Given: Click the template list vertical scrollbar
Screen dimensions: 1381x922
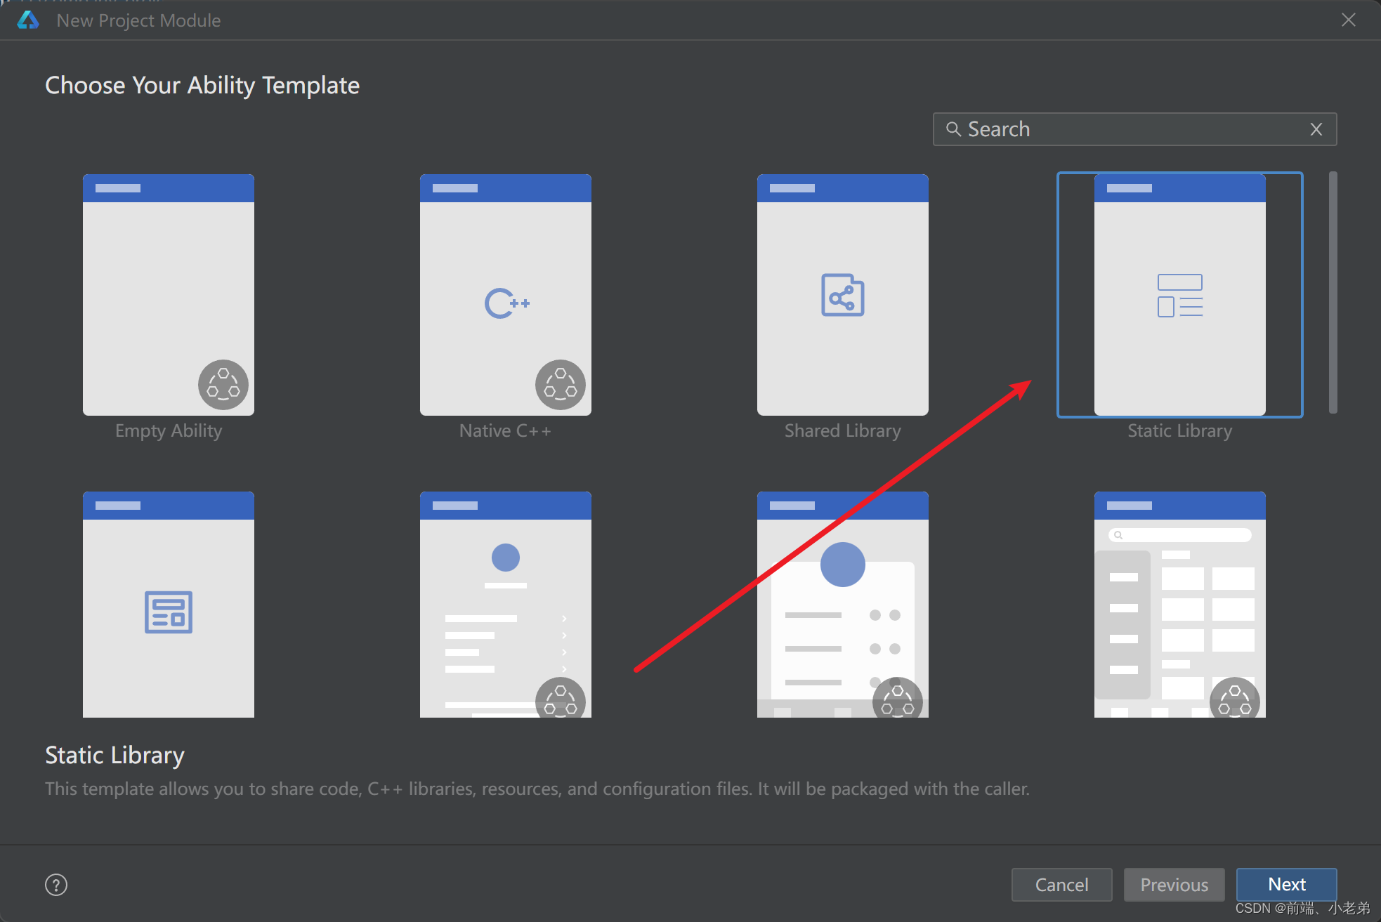Looking at the screenshot, I should pyautogui.click(x=1333, y=292).
